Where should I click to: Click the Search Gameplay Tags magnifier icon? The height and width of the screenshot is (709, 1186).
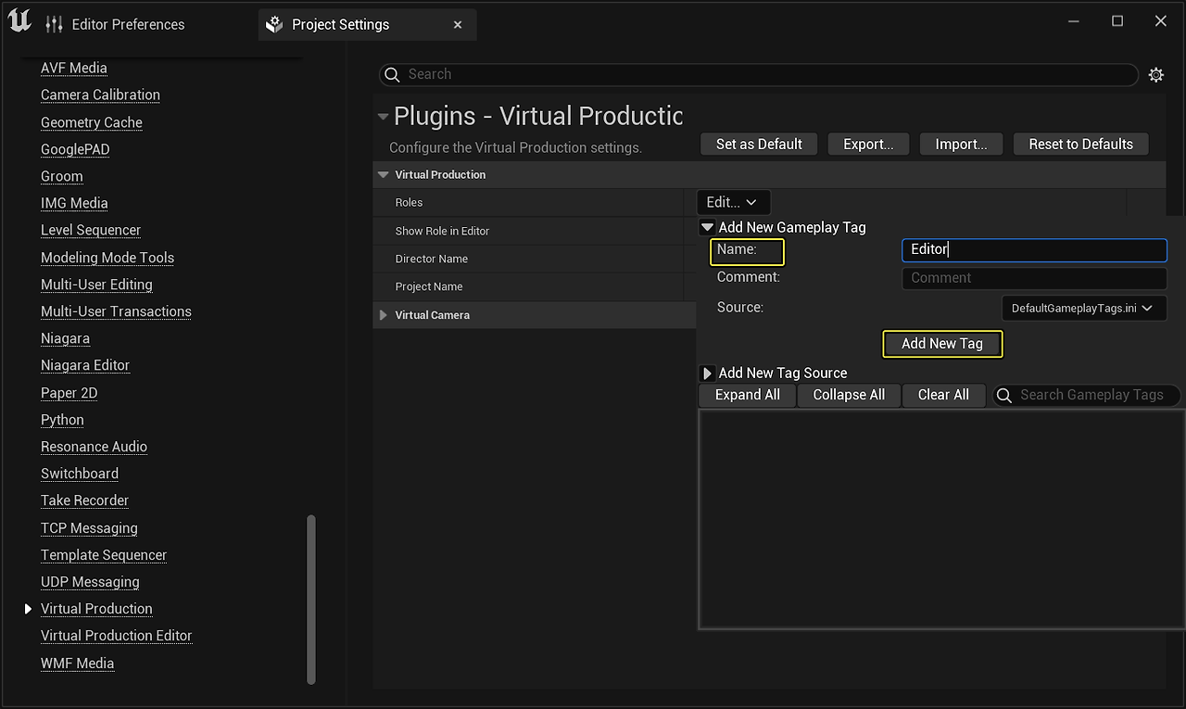point(1003,396)
